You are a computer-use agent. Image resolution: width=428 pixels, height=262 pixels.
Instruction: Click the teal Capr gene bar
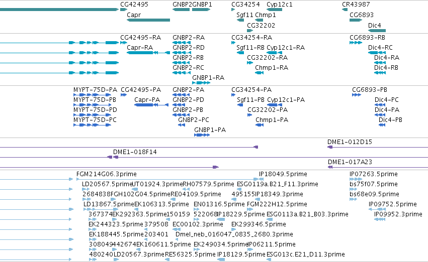click(x=148, y=20)
